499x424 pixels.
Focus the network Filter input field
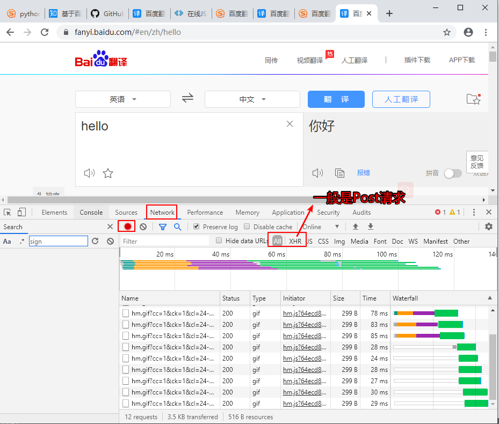[165, 241]
